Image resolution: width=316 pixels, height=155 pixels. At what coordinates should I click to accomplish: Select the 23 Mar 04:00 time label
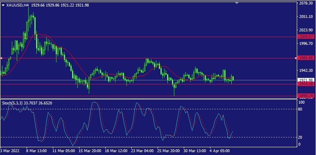142,151
